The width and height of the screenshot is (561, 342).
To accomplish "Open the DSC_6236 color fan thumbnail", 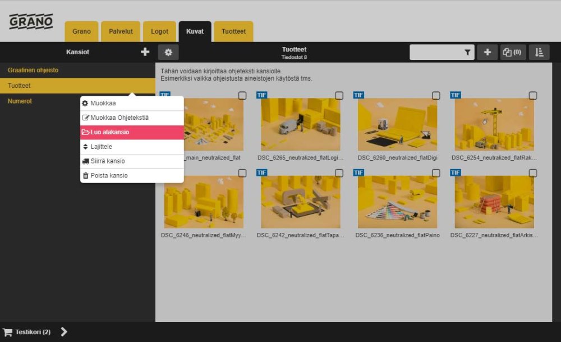I will click(x=398, y=202).
